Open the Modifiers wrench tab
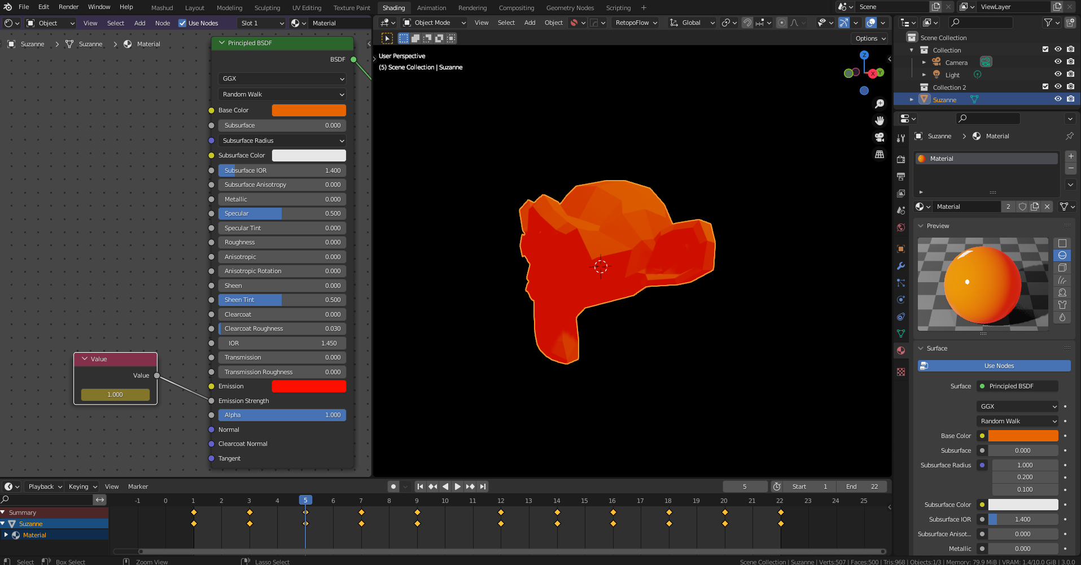Screen dimensions: 1081x565 [x=901, y=266]
